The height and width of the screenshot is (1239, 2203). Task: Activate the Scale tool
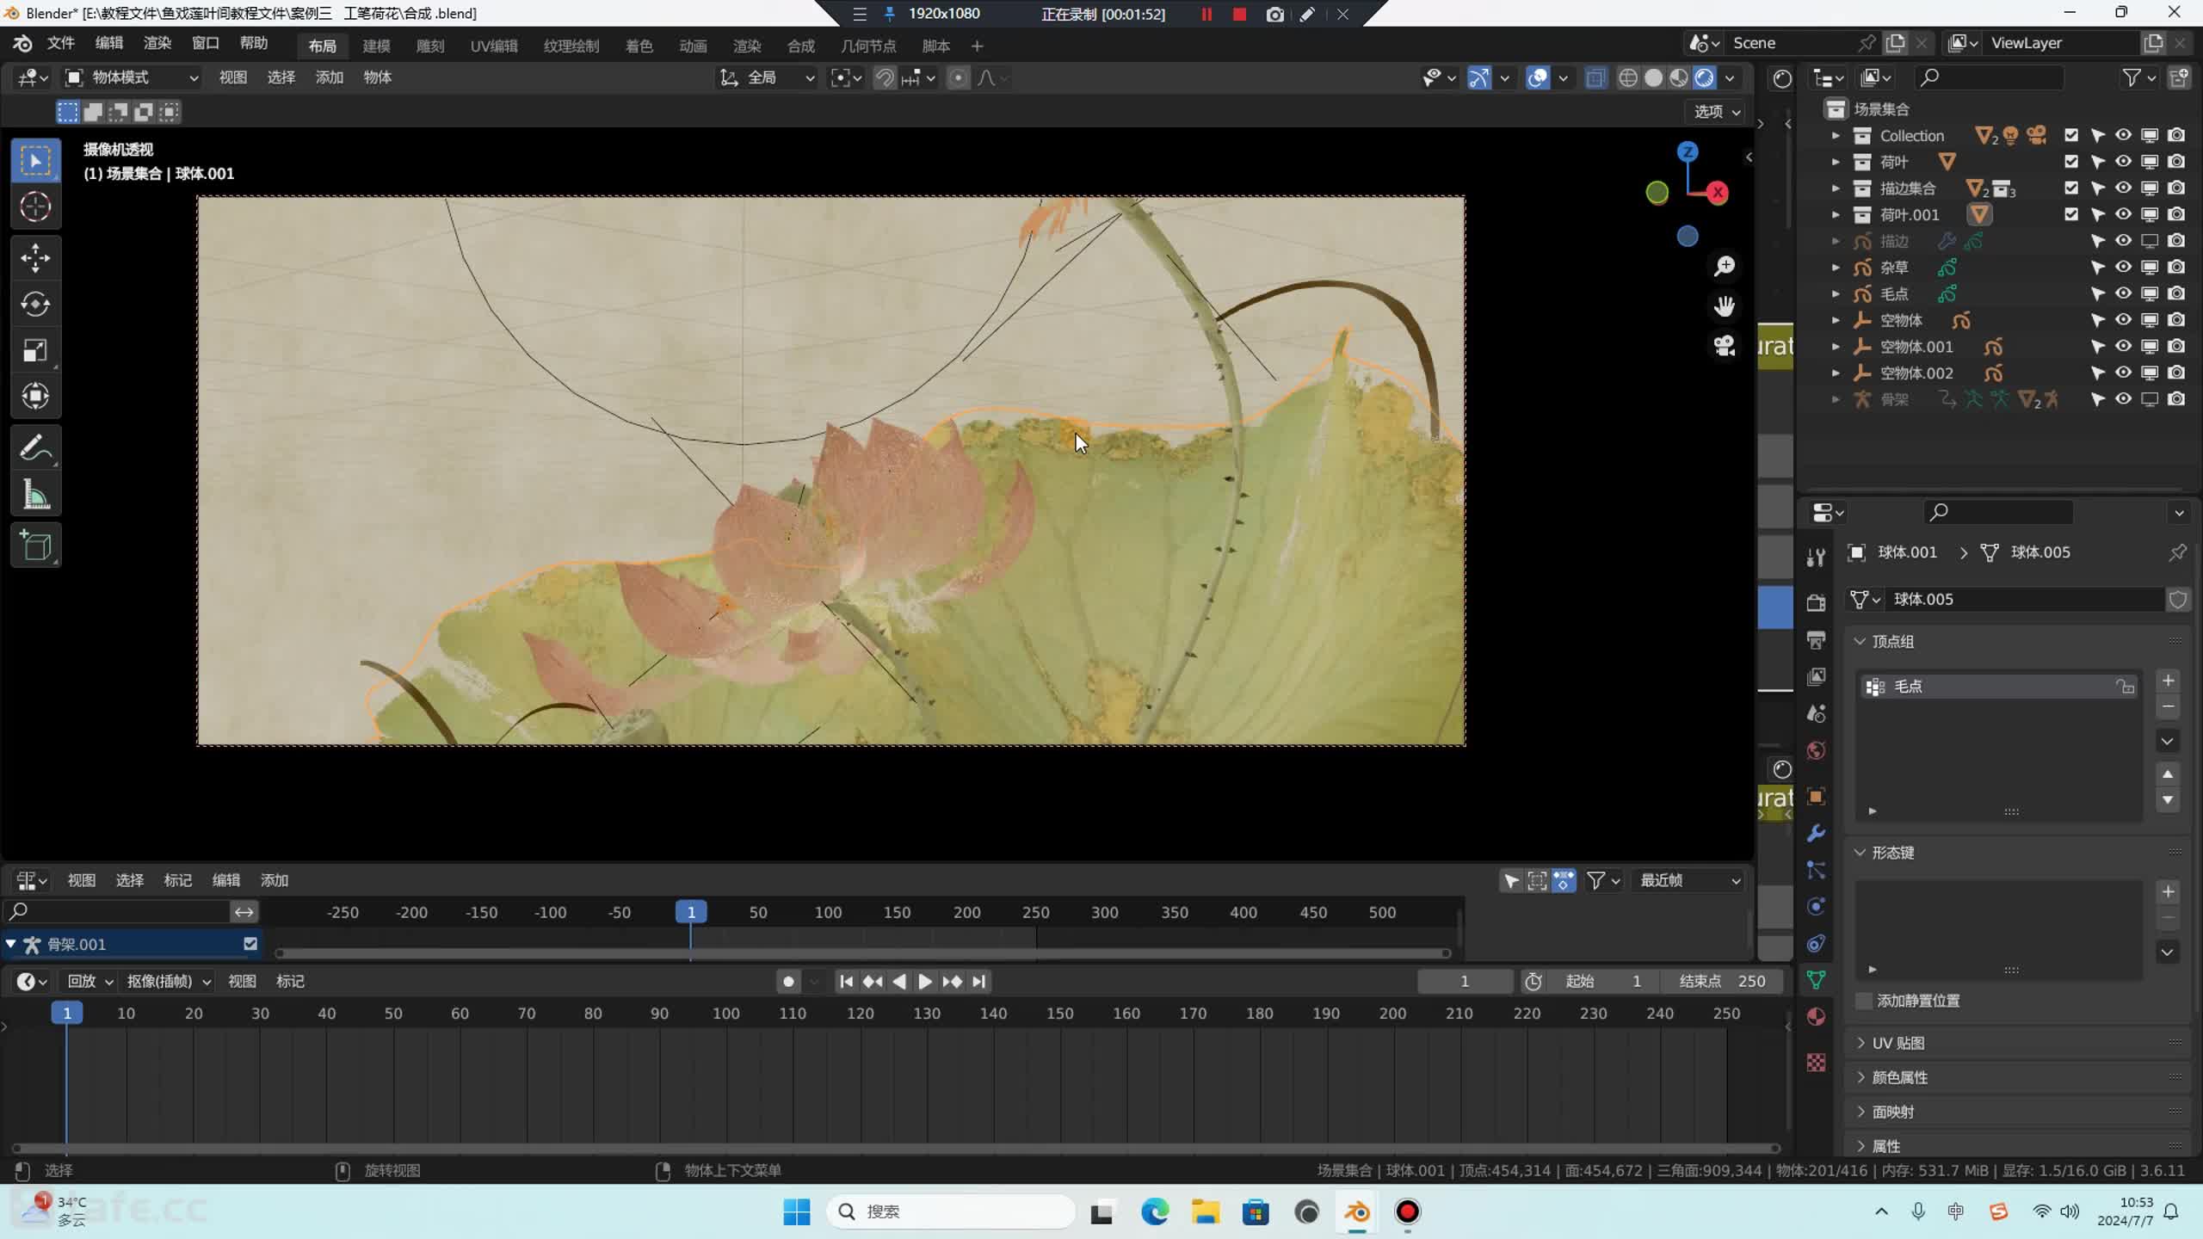35,350
